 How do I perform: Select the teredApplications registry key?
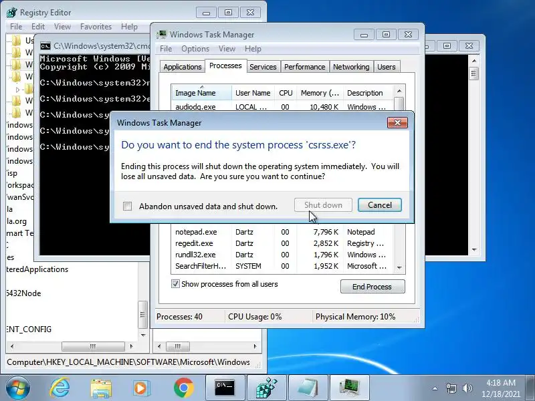pyautogui.click(x=37, y=269)
